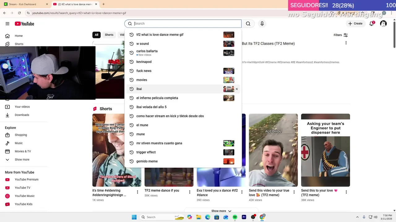Open the YouTube TV link
Image resolution: width=396 pixels, height=222 pixels.
tap(22, 188)
